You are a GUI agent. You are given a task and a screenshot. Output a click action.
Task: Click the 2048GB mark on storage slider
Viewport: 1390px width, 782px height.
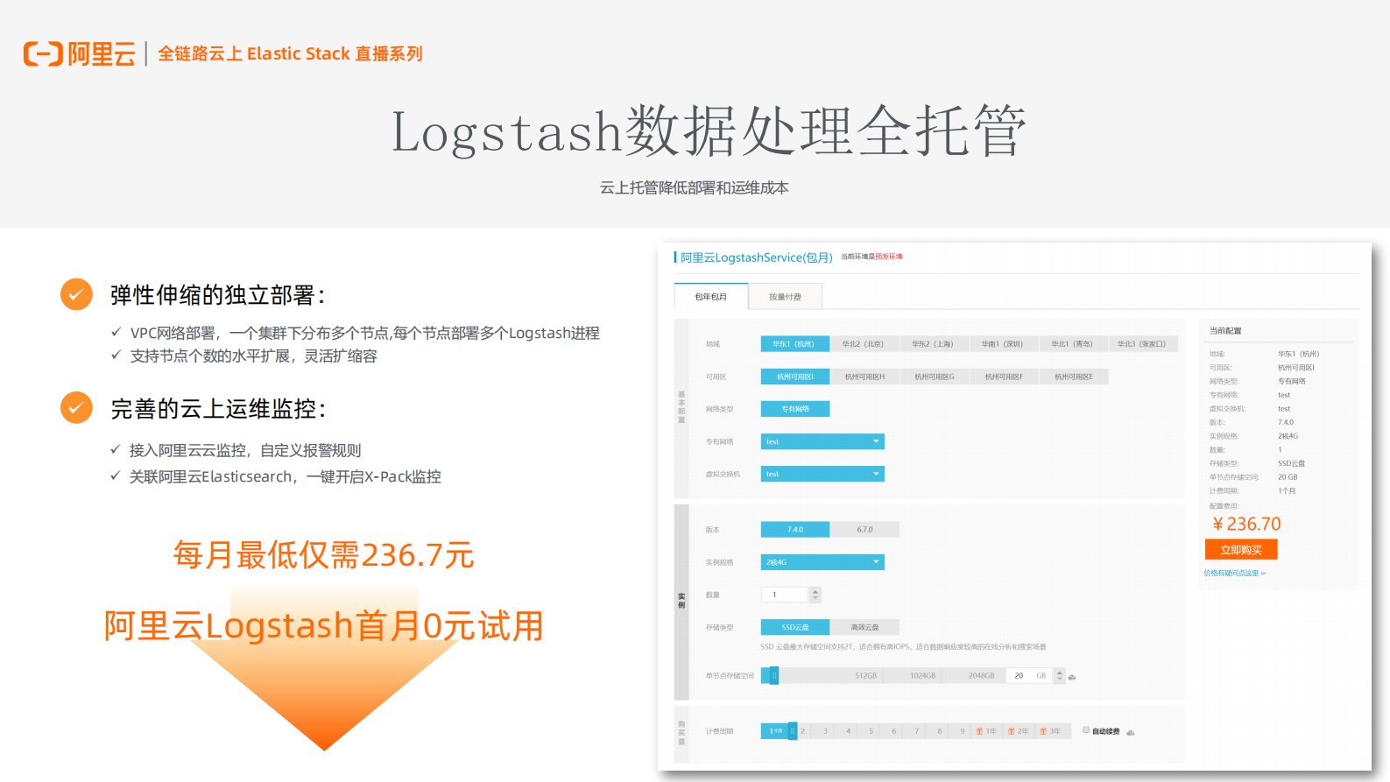pos(981,676)
